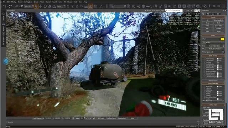The height and width of the screenshot is (128, 228).
Task: Open the Select All filter dropdown
Action: [x=29, y=6]
